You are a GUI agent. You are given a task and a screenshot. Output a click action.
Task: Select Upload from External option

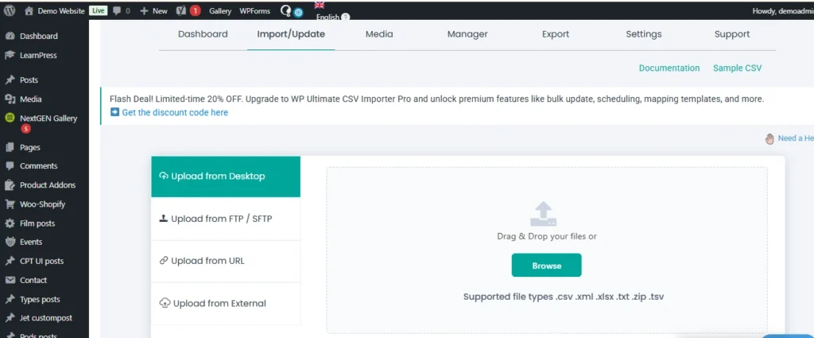226,304
